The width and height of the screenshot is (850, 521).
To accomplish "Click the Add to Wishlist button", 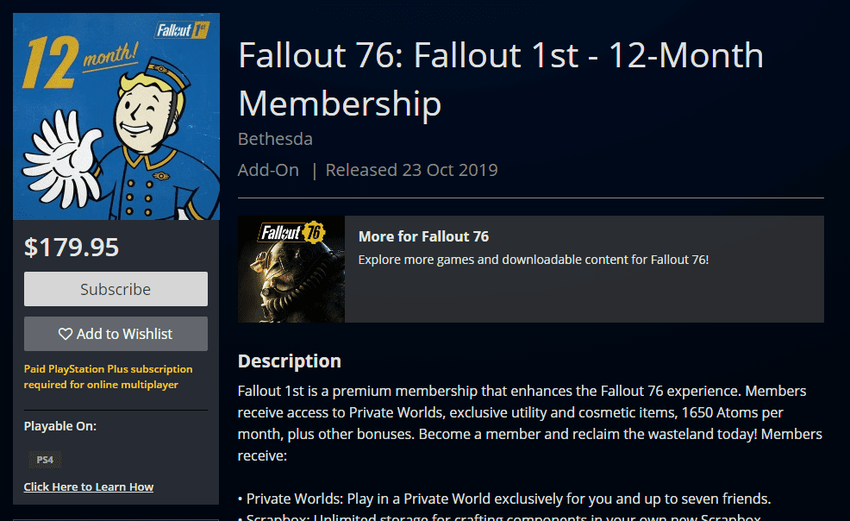I will tap(116, 334).
